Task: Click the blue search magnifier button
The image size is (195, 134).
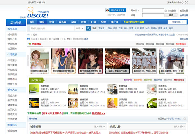Action: [x=88, y=28]
